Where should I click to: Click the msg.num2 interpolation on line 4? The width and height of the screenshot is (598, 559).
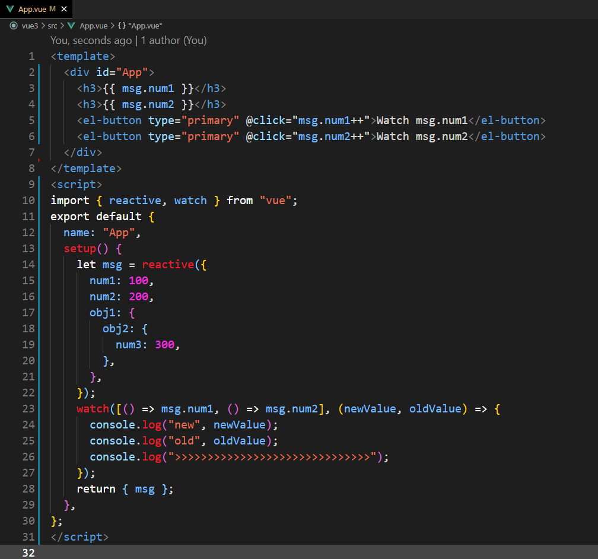148,104
